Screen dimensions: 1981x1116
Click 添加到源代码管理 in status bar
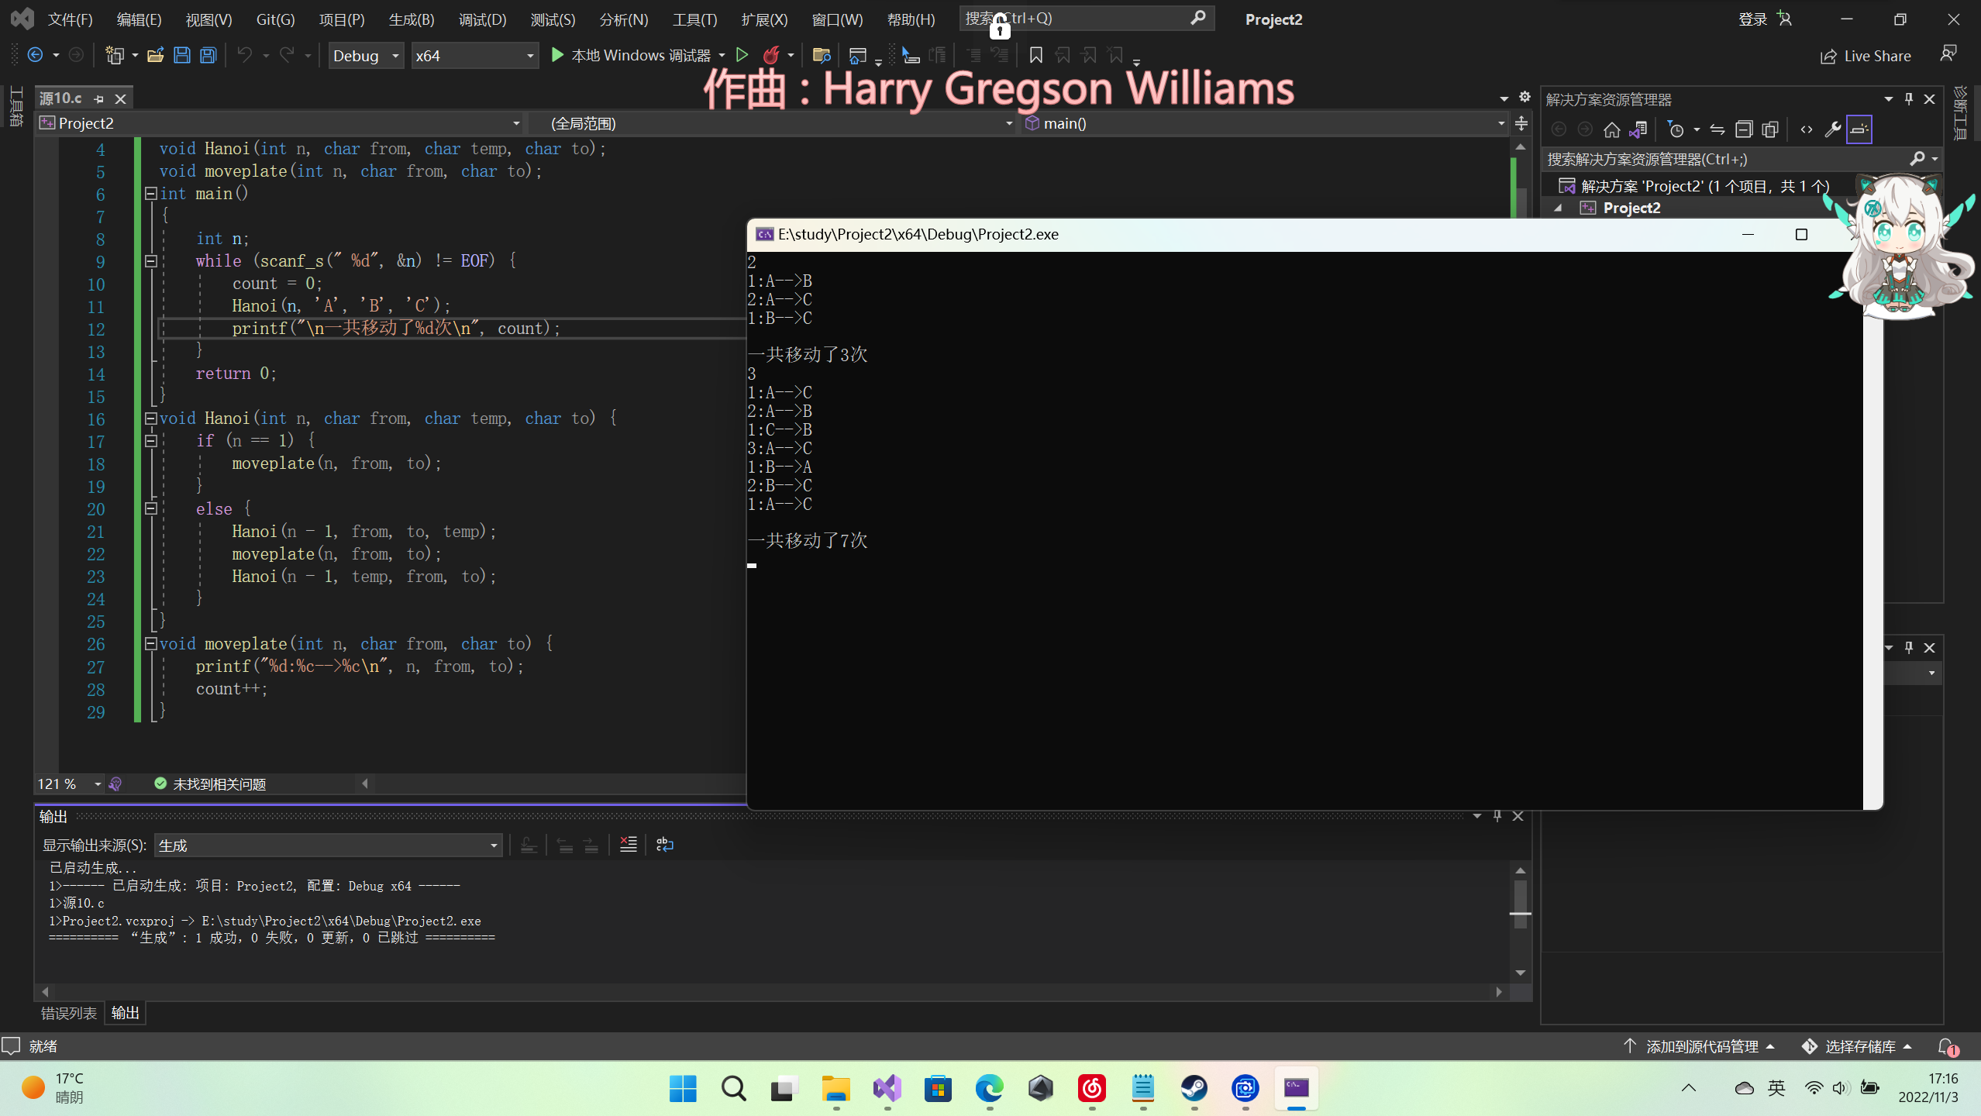1701,1047
